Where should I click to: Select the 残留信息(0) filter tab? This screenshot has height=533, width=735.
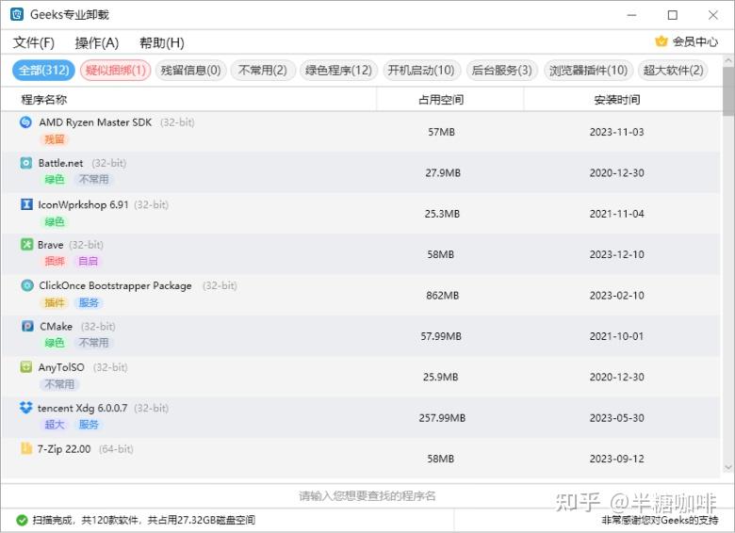coord(190,71)
